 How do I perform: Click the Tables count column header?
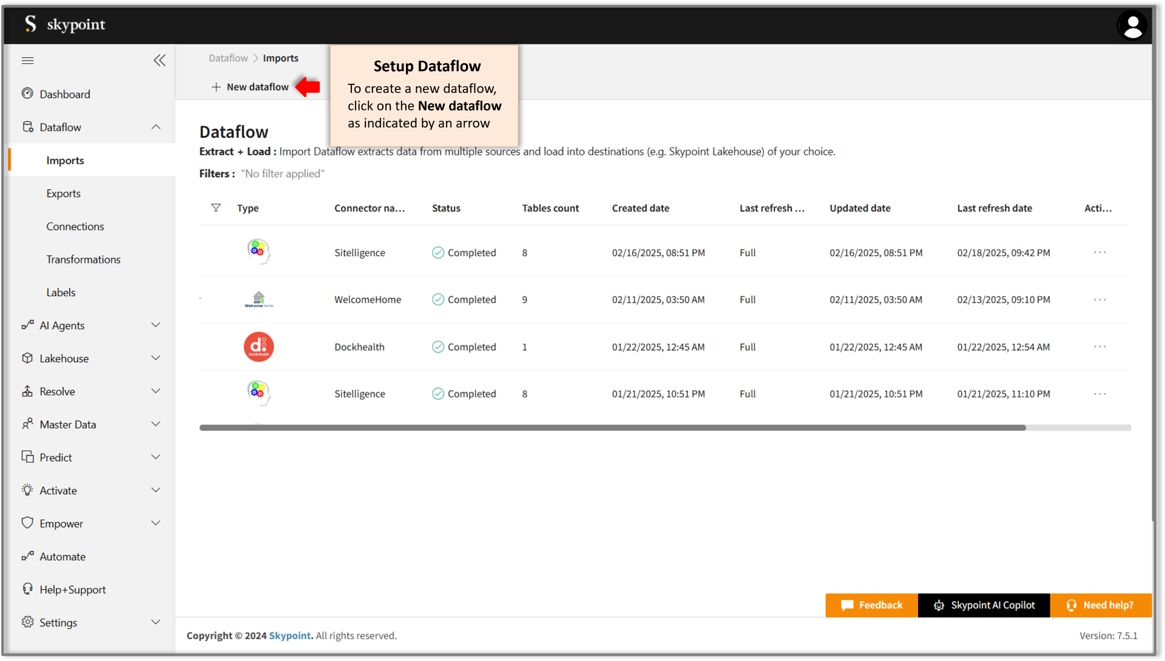click(x=550, y=208)
